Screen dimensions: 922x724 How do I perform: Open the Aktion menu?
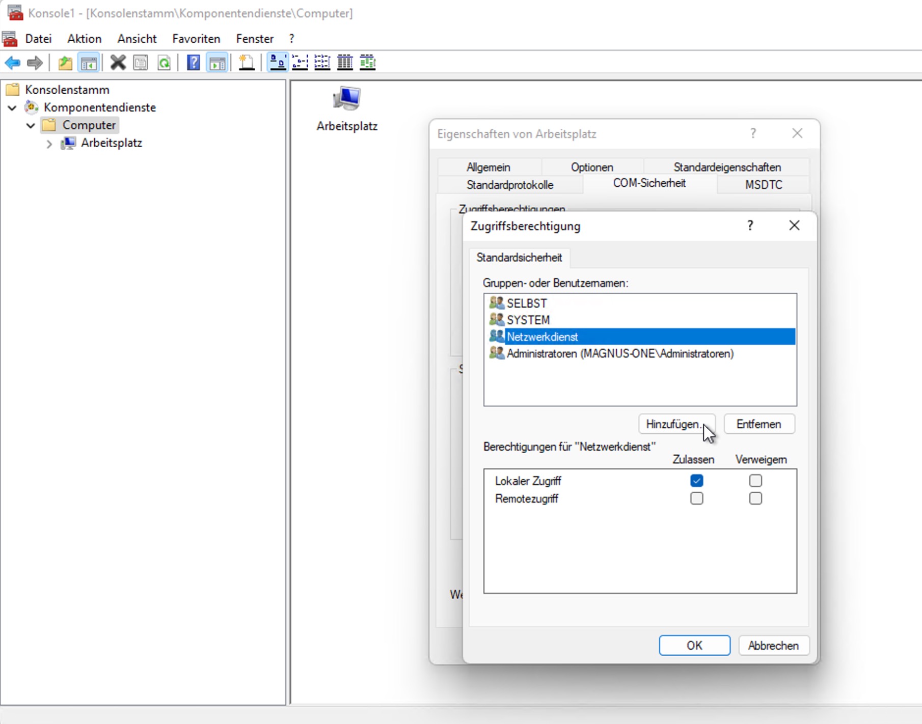coord(85,39)
